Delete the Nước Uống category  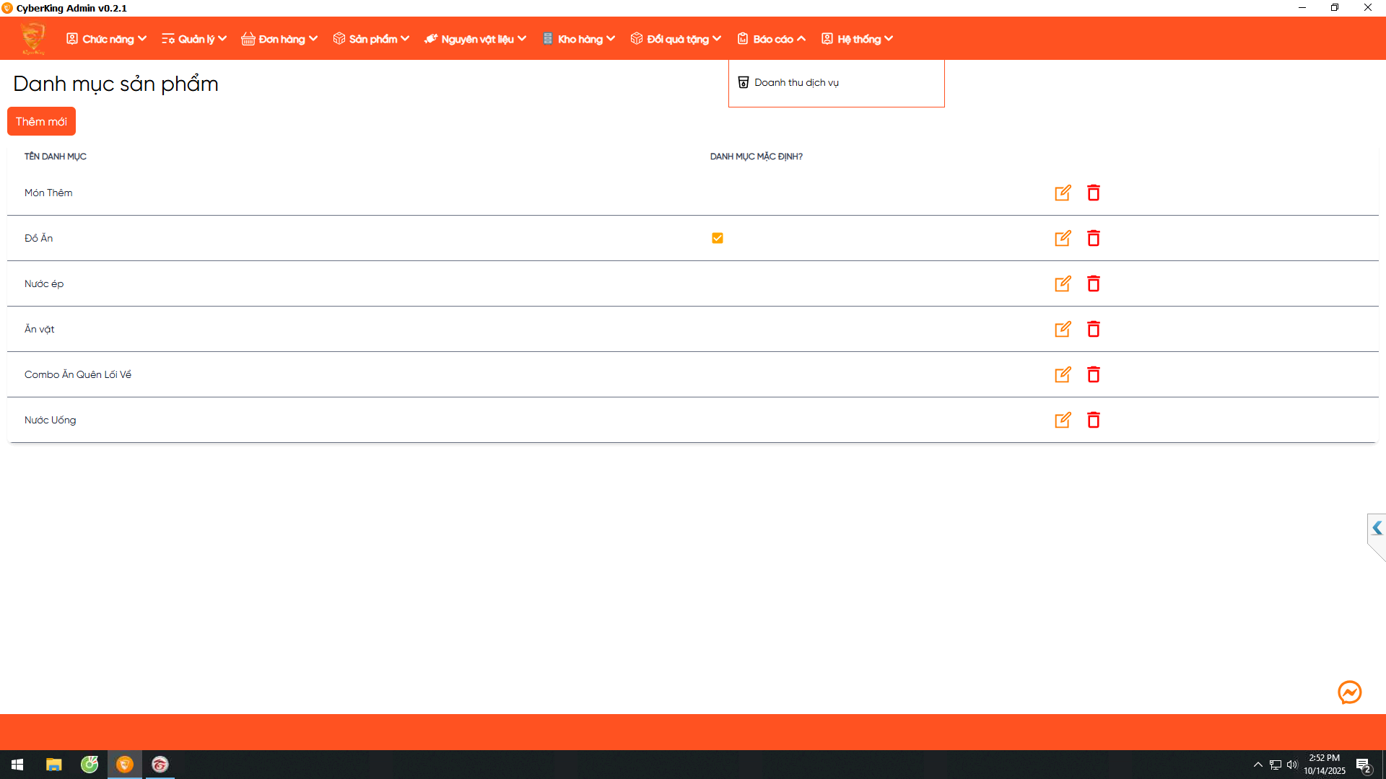(1094, 420)
